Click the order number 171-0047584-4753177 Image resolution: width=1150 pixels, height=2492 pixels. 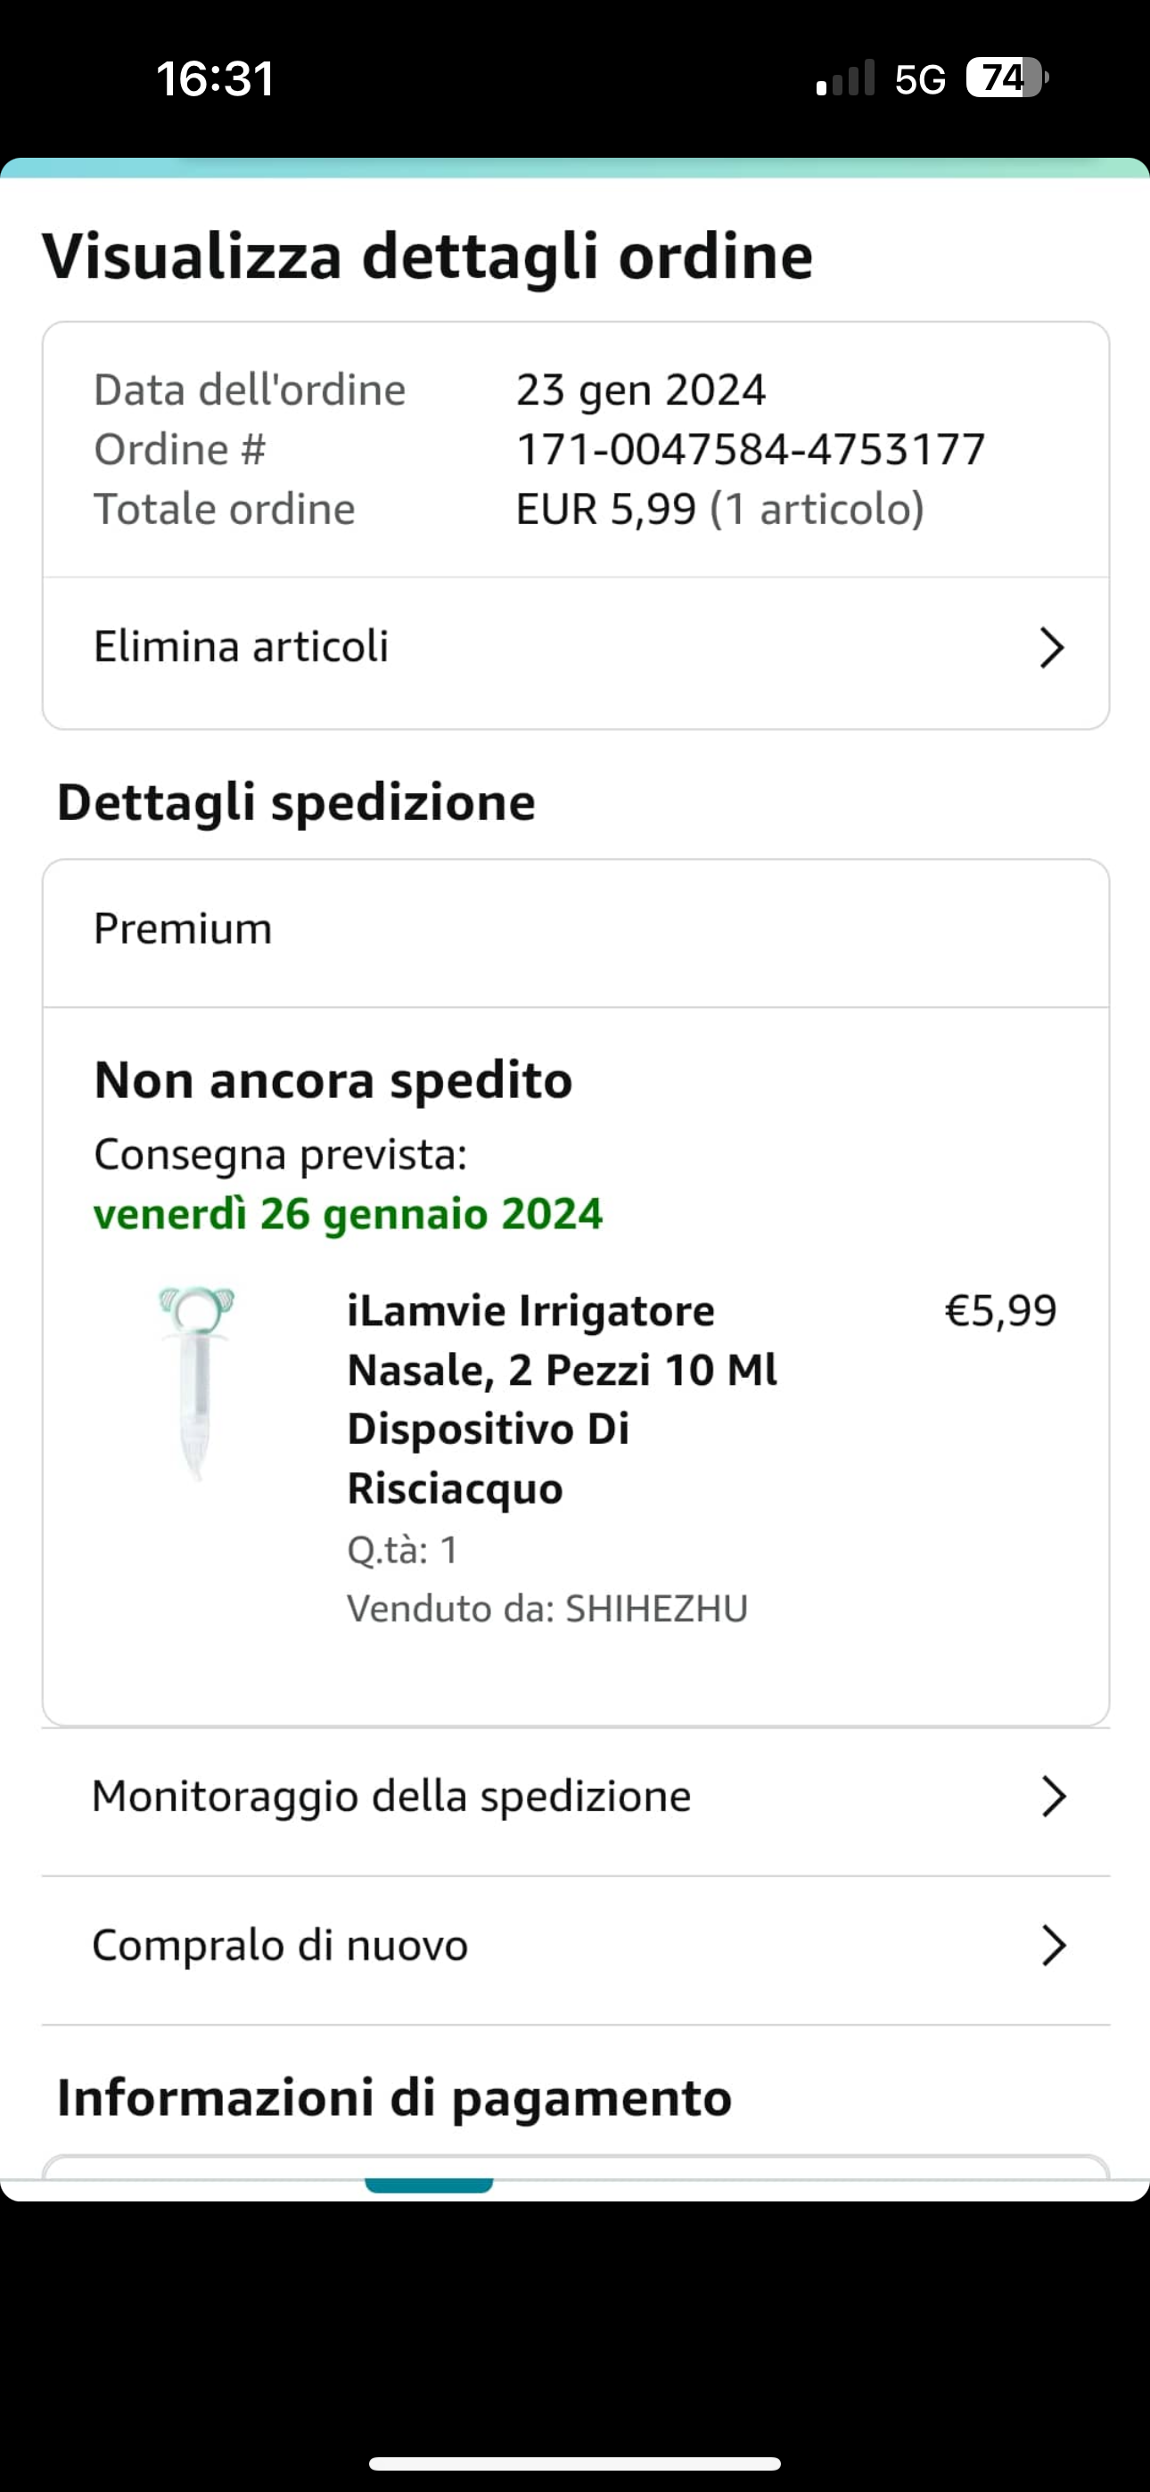pyautogui.click(x=751, y=450)
